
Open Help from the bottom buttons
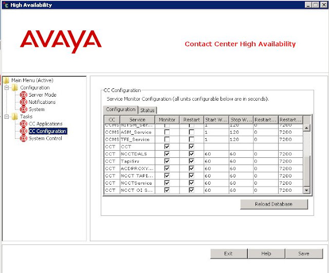point(266,253)
